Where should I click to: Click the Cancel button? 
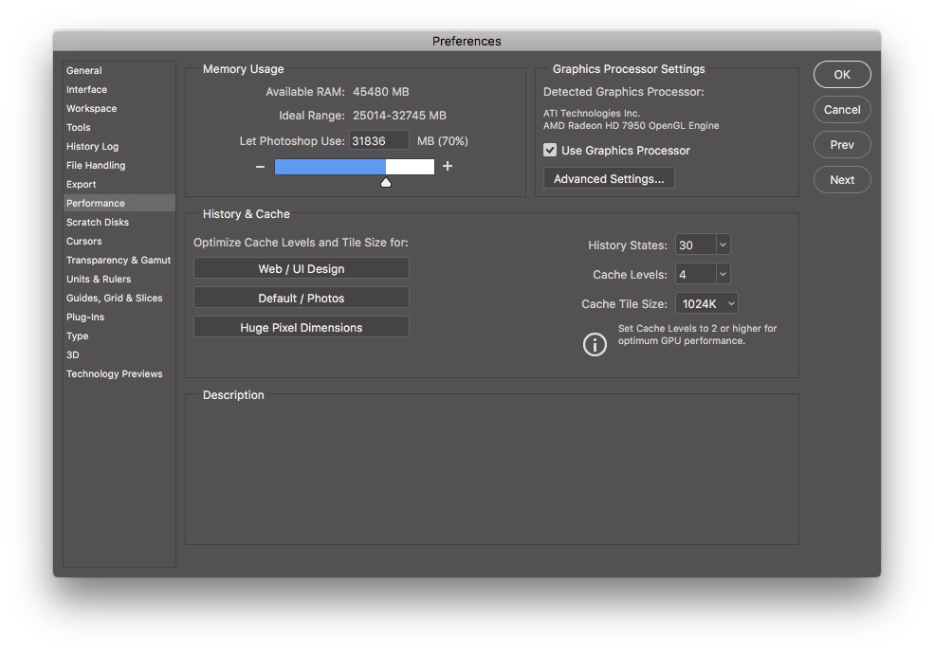[842, 110]
